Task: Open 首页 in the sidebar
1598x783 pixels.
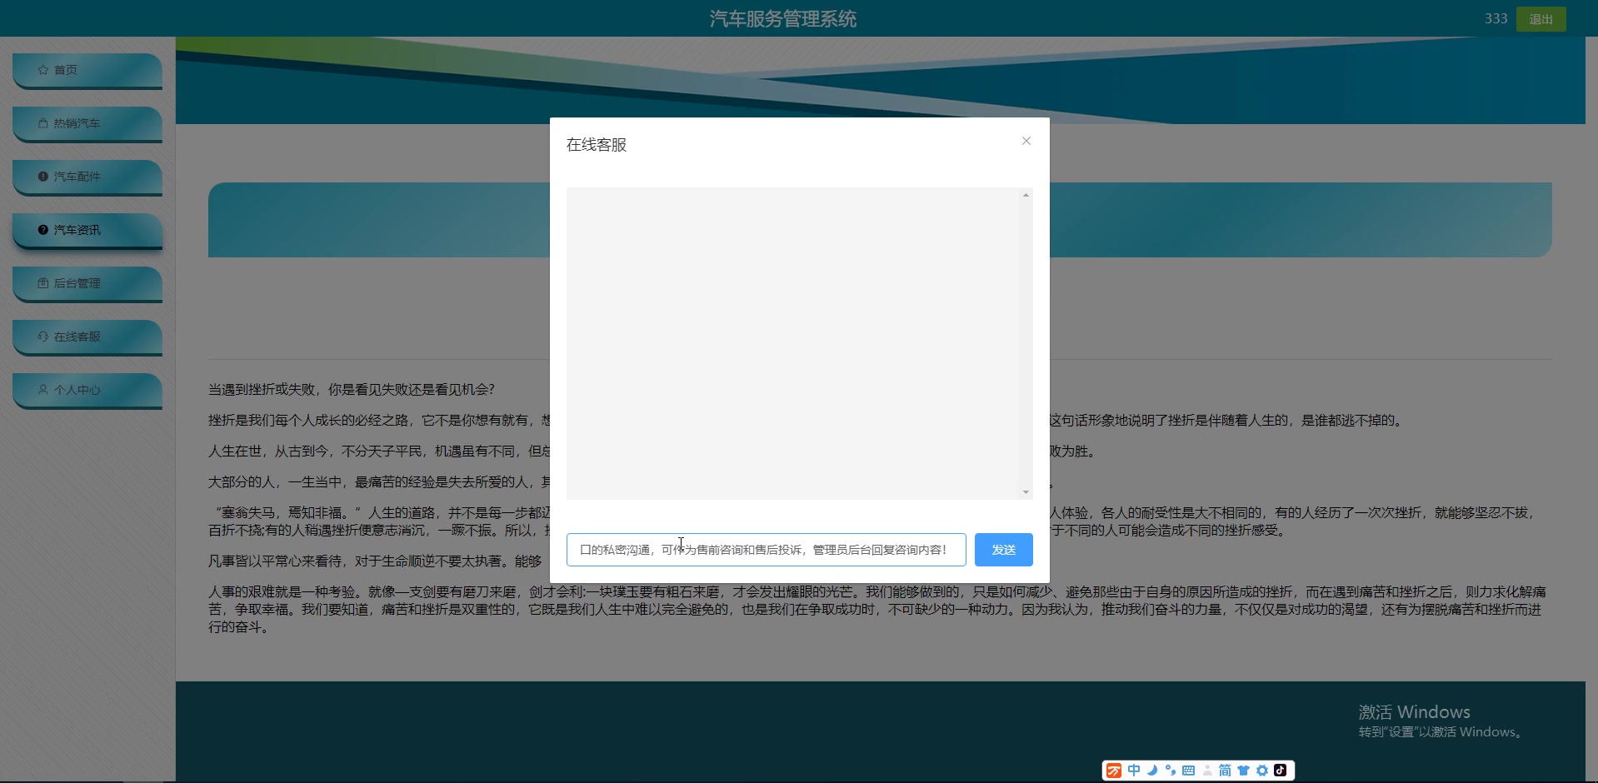Action: coord(87,70)
